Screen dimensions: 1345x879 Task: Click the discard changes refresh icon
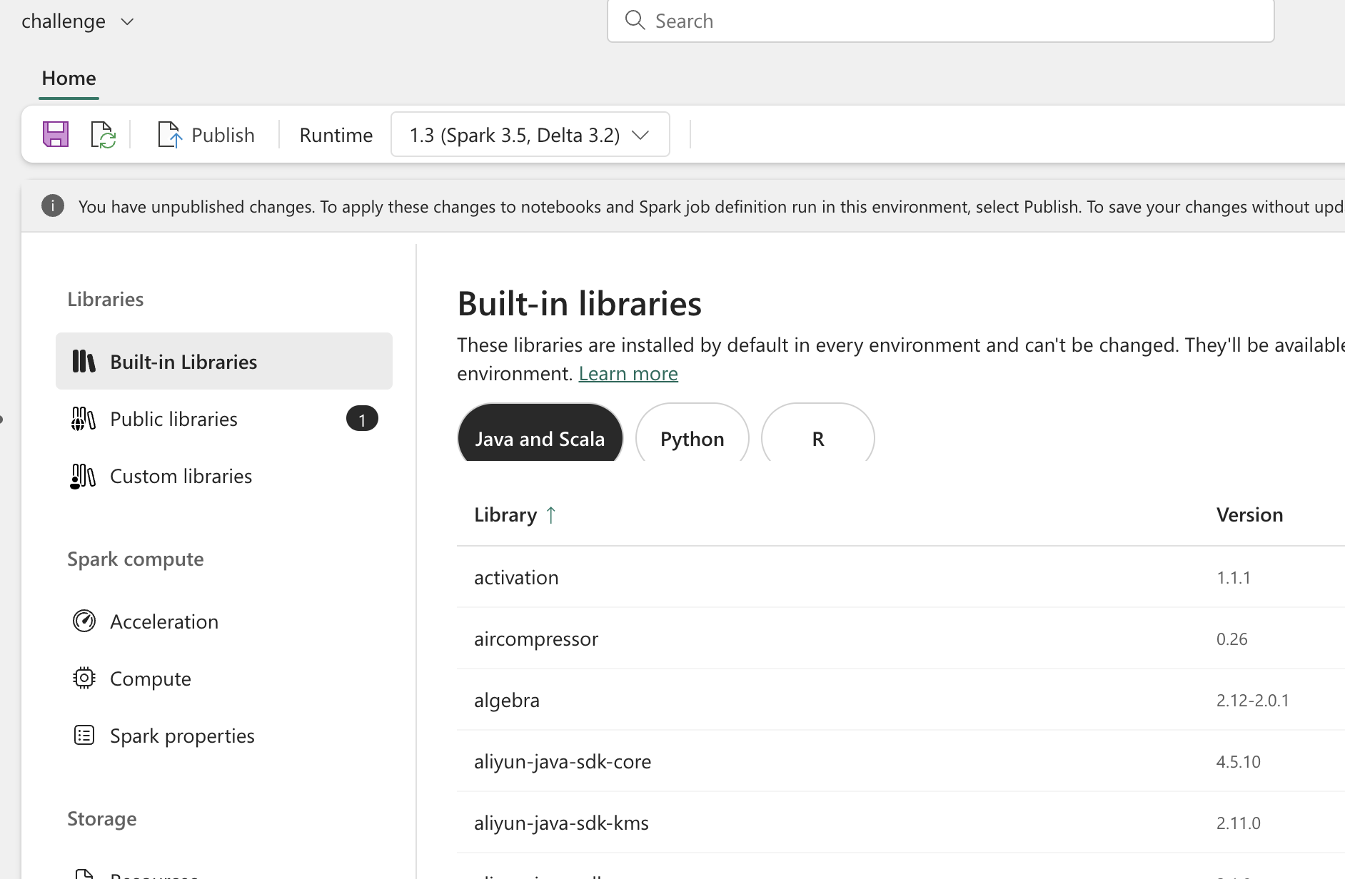(x=103, y=134)
